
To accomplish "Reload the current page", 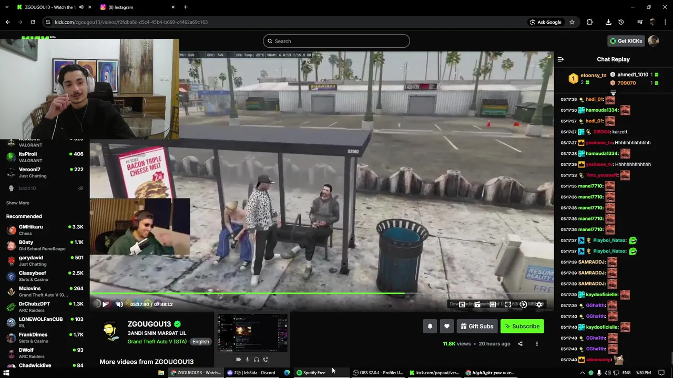I will [33, 22].
